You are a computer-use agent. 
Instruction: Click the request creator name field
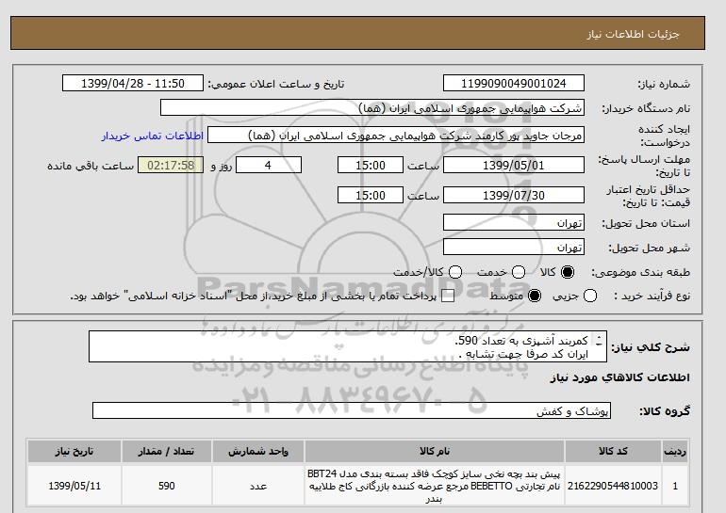point(396,135)
